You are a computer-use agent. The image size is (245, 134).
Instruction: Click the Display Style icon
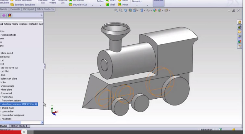coord(141,10)
